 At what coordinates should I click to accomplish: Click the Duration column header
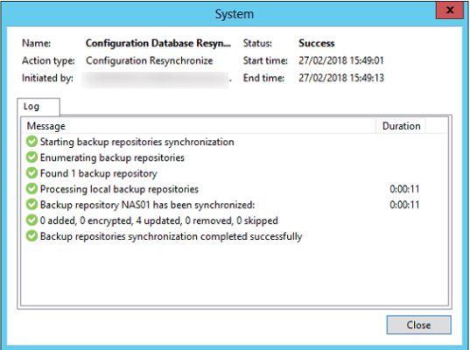401,126
